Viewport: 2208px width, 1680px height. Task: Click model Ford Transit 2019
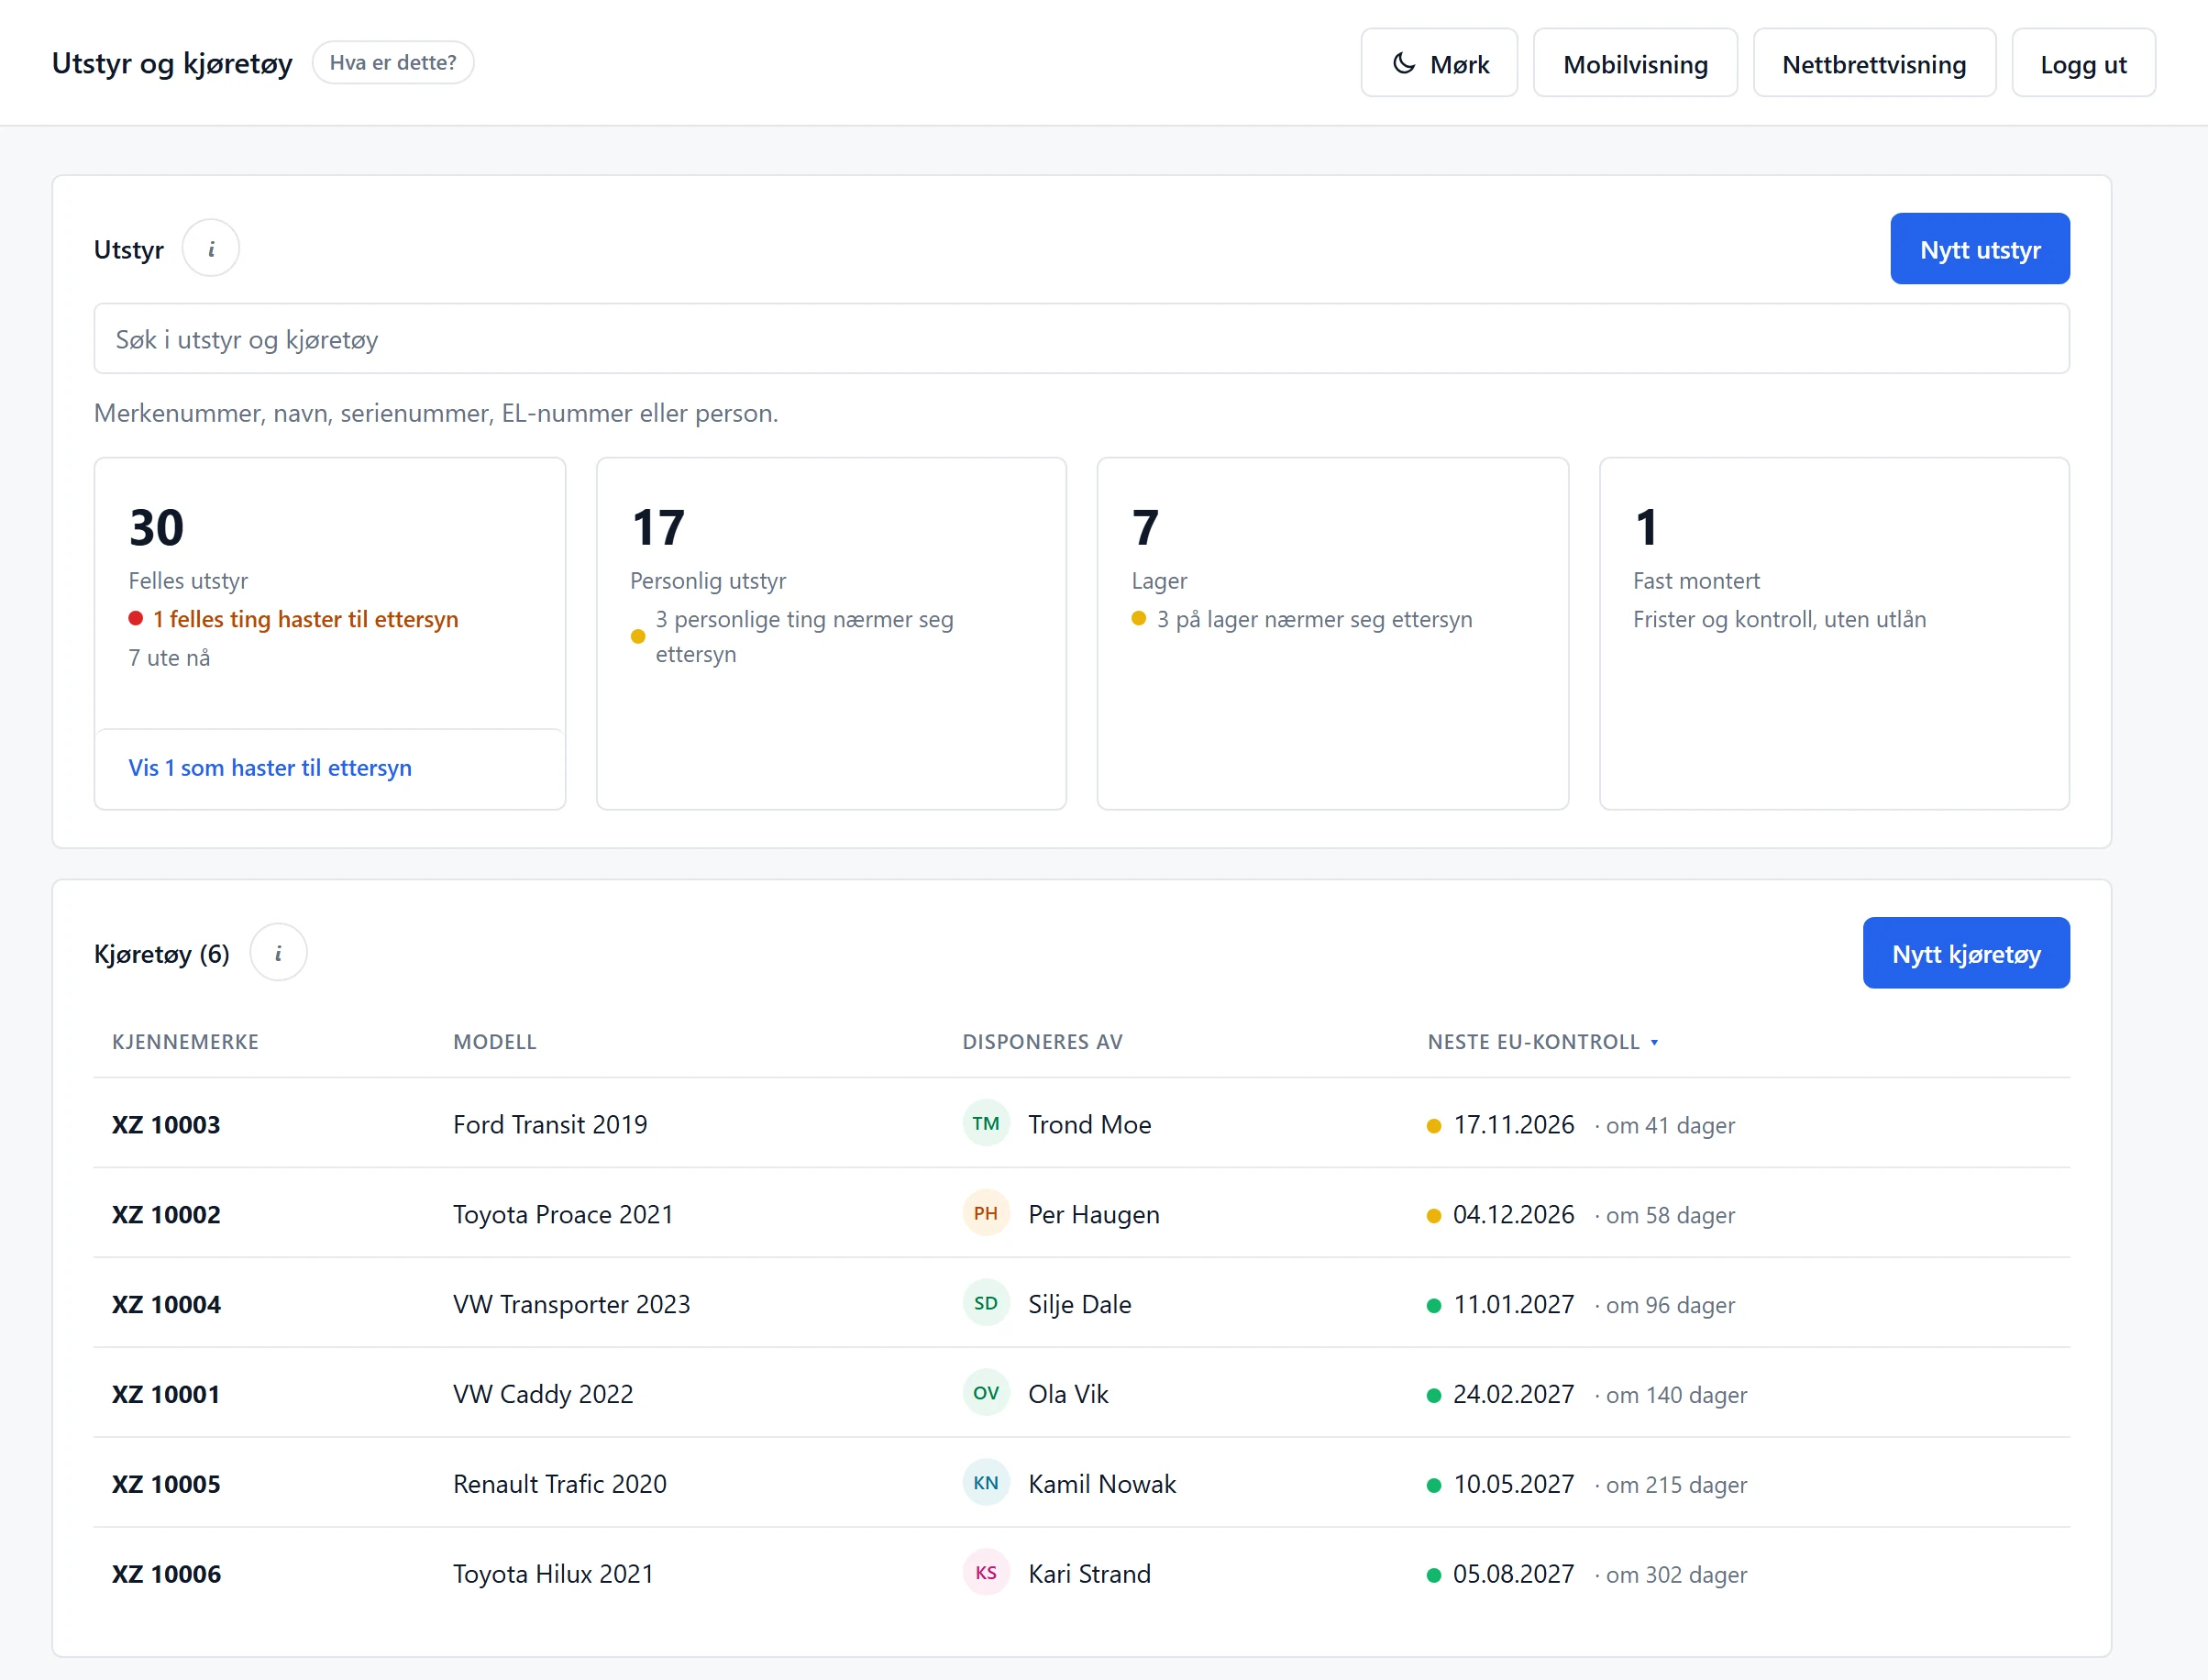550,1125
